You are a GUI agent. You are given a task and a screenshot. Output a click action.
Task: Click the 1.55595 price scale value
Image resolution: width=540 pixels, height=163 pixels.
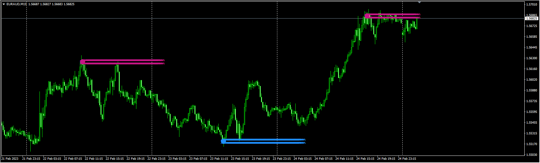point(532,112)
